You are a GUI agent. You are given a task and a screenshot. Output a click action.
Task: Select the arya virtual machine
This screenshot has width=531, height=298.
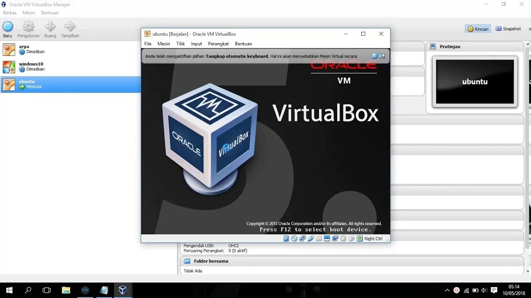click(x=71, y=50)
